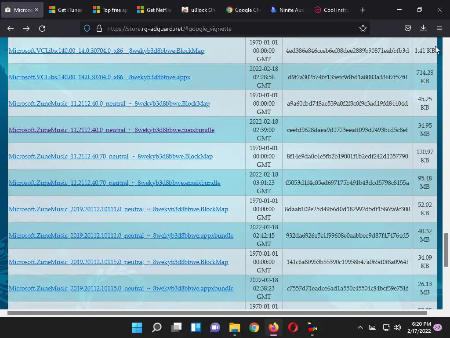
Task: Go forward with the browser forward arrow
Action: click(x=26, y=29)
